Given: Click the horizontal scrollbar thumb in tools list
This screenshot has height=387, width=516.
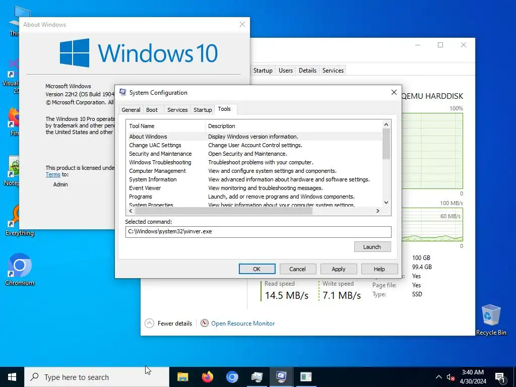Looking at the screenshot, I should tap(223, 211).
